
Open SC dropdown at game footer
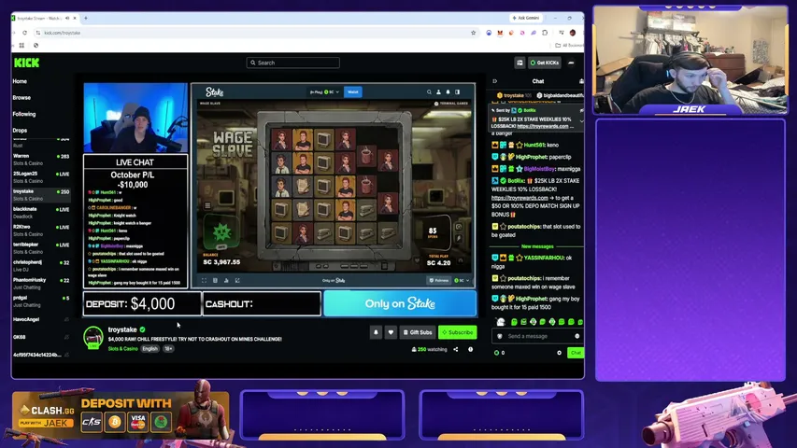pos(462,280)
